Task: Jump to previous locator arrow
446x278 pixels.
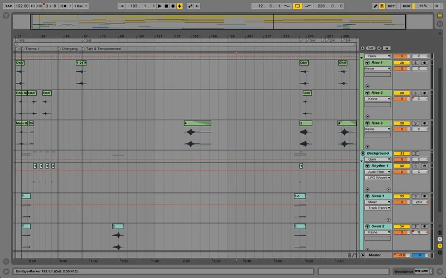Action: coord(362,48)
